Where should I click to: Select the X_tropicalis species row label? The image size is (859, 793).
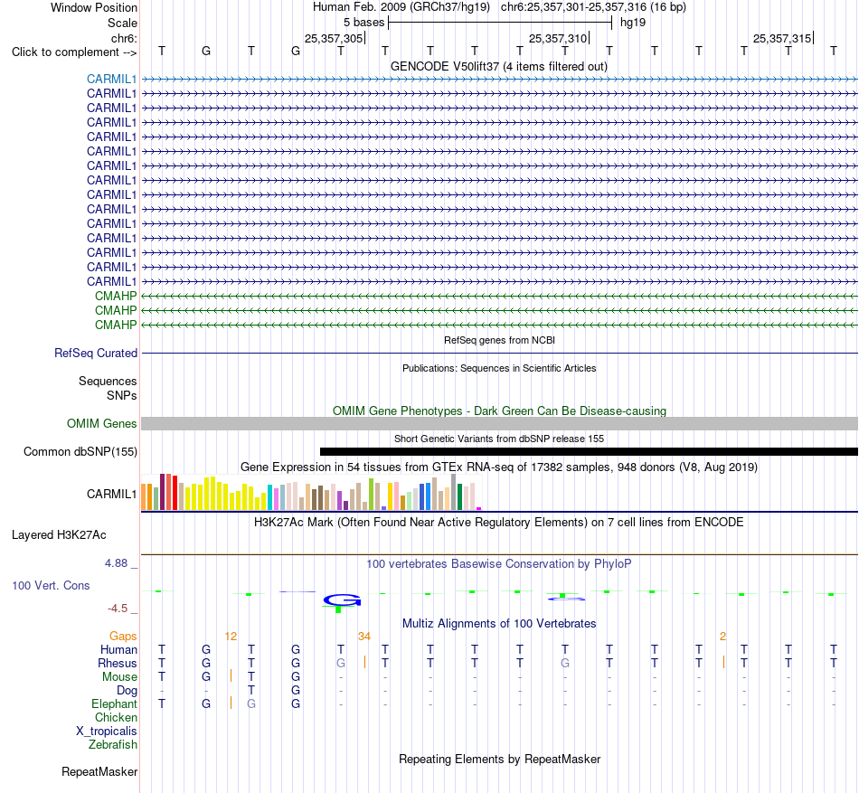click(x=107, y=732)
